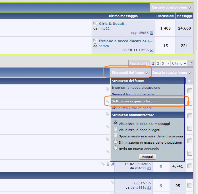
Task: Select Invia un nuovo annuncio radio
Action: coord(115,148)
